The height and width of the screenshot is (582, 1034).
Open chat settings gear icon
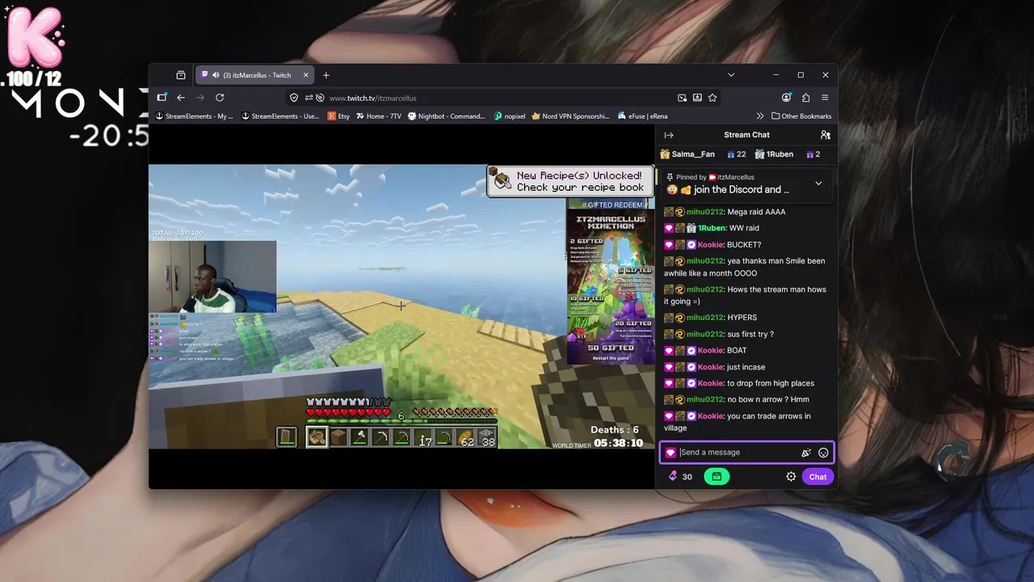click(791, 477)
